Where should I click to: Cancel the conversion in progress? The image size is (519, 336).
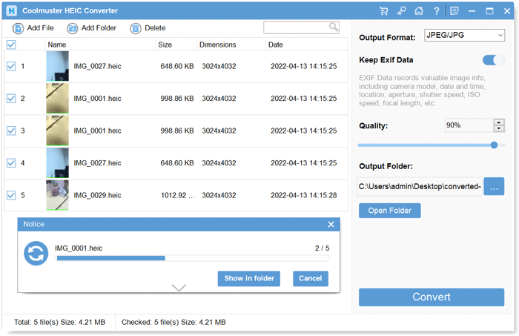click(x=310, y=279)
